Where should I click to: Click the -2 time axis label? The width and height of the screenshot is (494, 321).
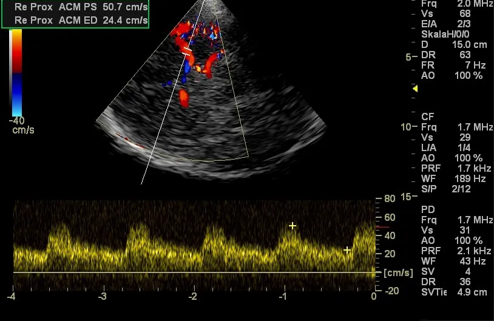pos(193,297)
